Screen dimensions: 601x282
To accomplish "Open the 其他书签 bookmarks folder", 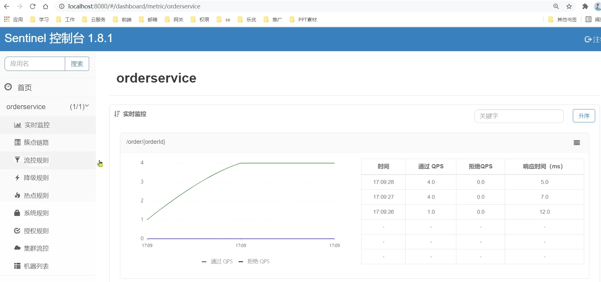I will [563, 20].
